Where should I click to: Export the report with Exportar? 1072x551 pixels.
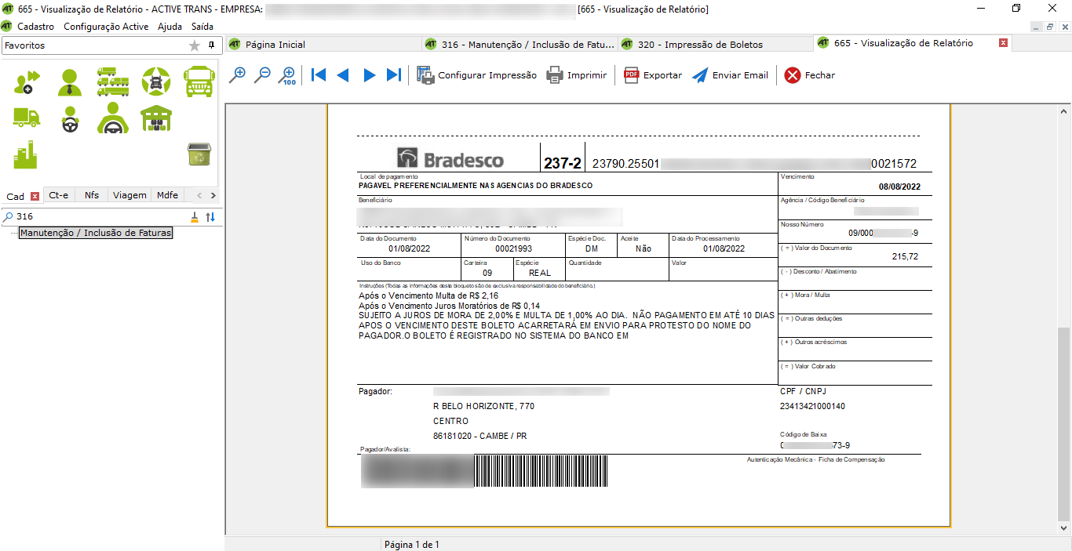tap(653, 75)
